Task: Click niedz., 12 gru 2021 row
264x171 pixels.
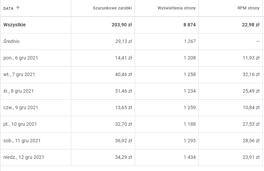Action: pyautogui.click(x=24, y=157)
